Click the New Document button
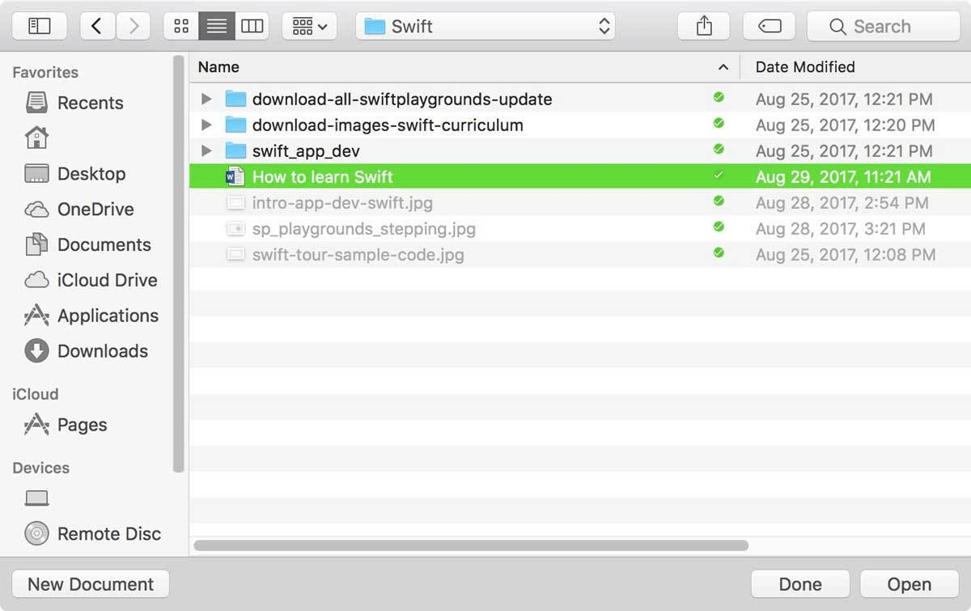Screen dimensions: 971x611 click(90, 583)
